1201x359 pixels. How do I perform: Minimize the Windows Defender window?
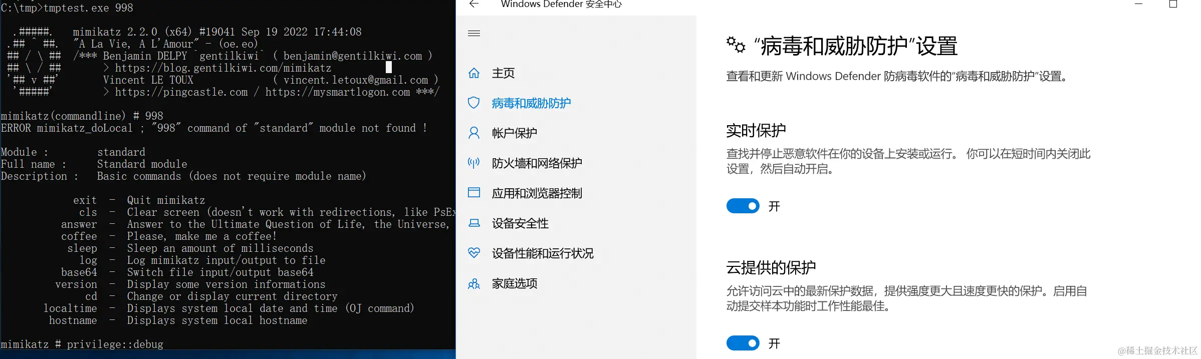(1138, 4)
